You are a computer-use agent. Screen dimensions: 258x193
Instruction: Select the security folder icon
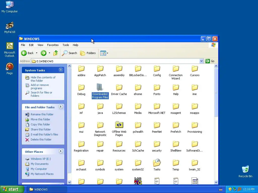coord(157,144)
